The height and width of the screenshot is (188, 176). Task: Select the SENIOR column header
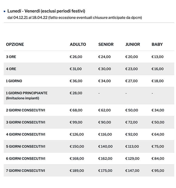(106, 44)
